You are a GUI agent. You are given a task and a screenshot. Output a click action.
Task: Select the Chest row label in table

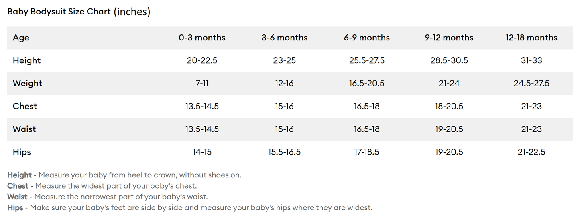(x=25, y=106)
